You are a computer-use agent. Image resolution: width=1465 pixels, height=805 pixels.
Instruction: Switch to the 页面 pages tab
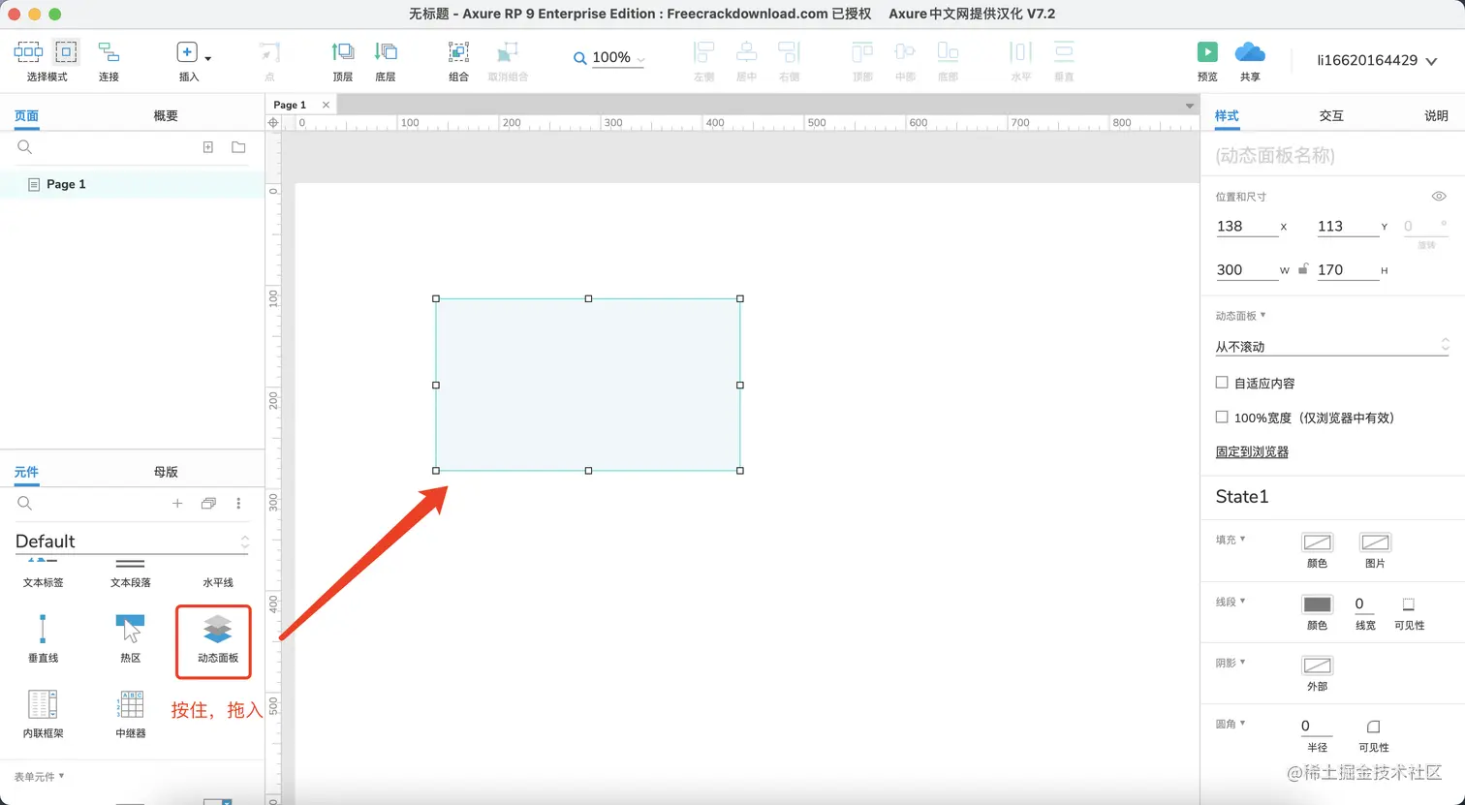click(26, 115)
